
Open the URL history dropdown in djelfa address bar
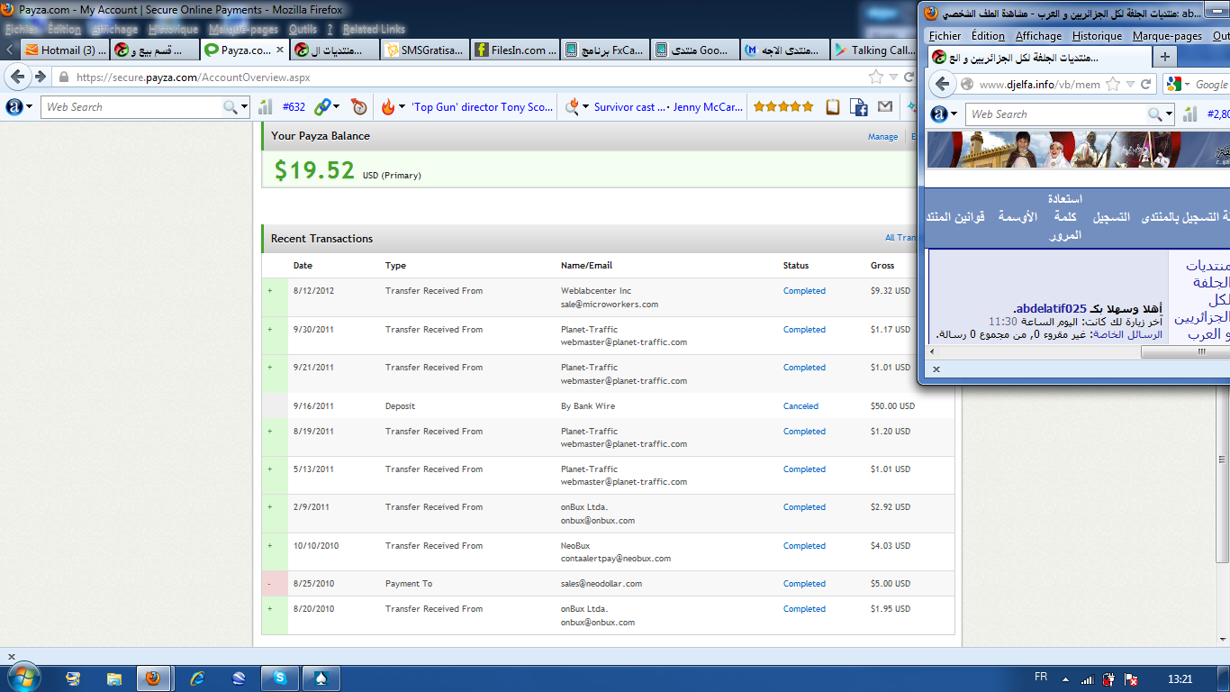point(1130,84)
